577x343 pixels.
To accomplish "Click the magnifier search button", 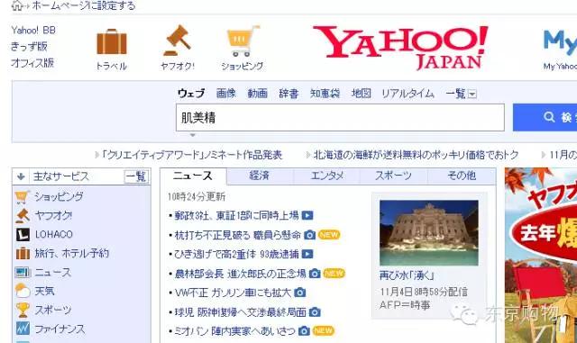I will click(545, 117).
